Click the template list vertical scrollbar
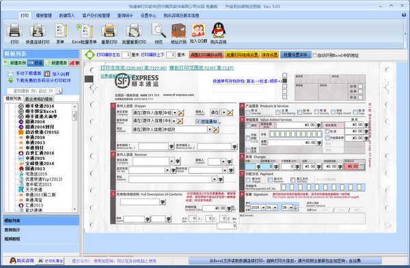 74,158
